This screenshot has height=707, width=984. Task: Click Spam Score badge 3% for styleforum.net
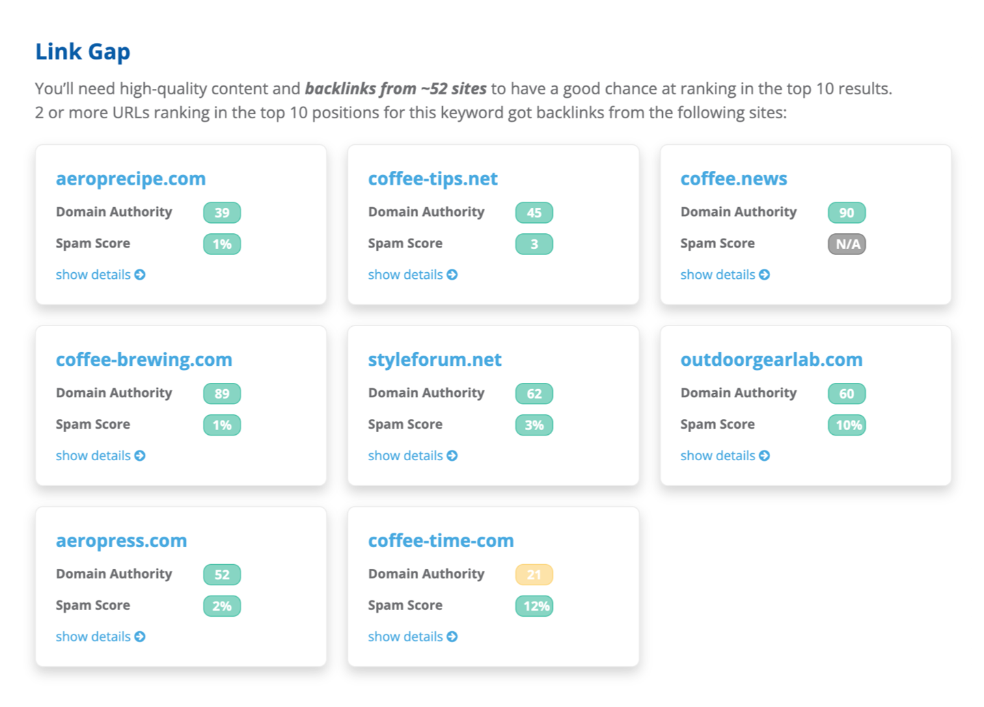[x=534, y=425]
